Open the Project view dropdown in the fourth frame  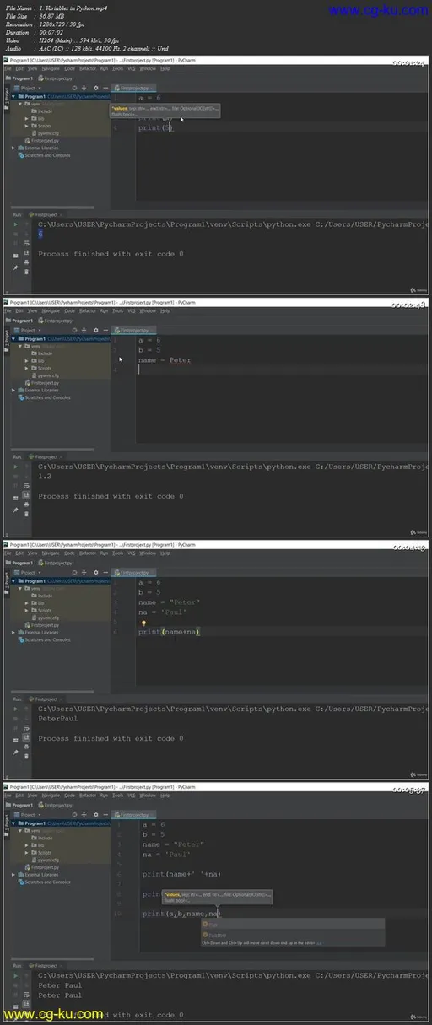pos(27,815)
